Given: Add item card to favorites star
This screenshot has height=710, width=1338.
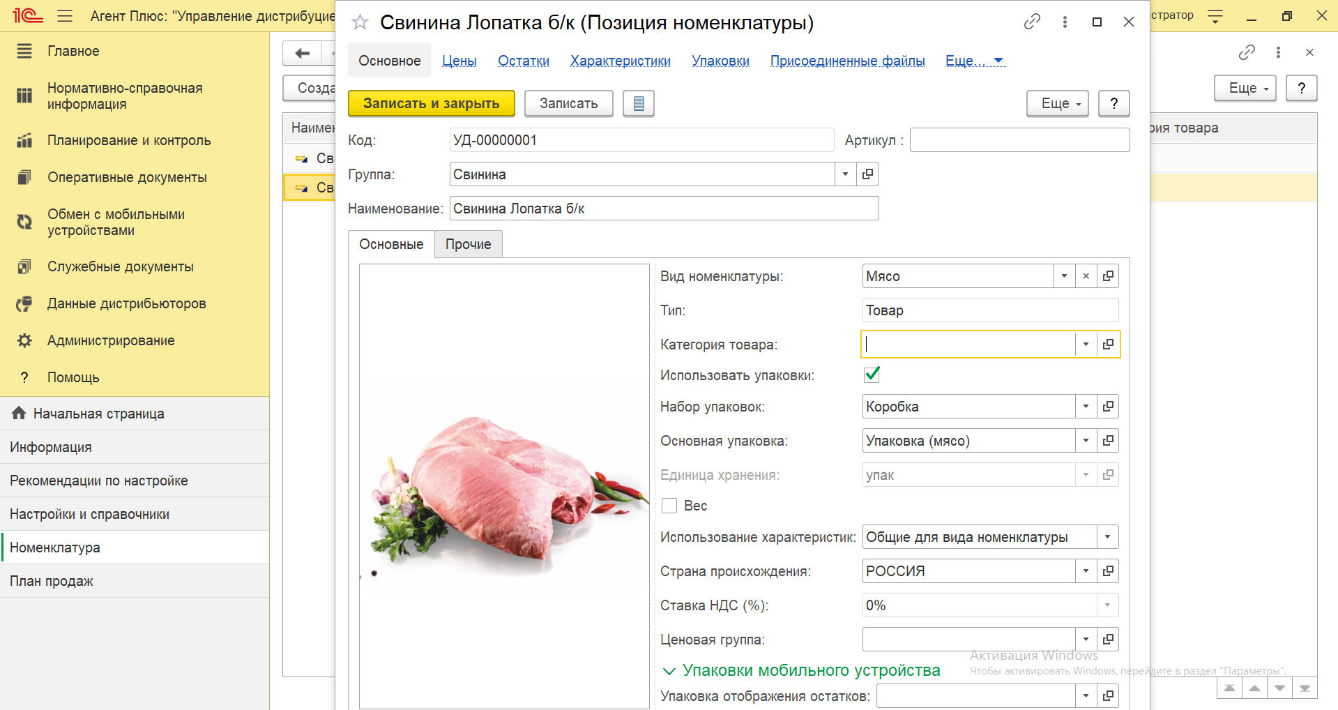Looking at the screenshot, I should click(360, 22).
